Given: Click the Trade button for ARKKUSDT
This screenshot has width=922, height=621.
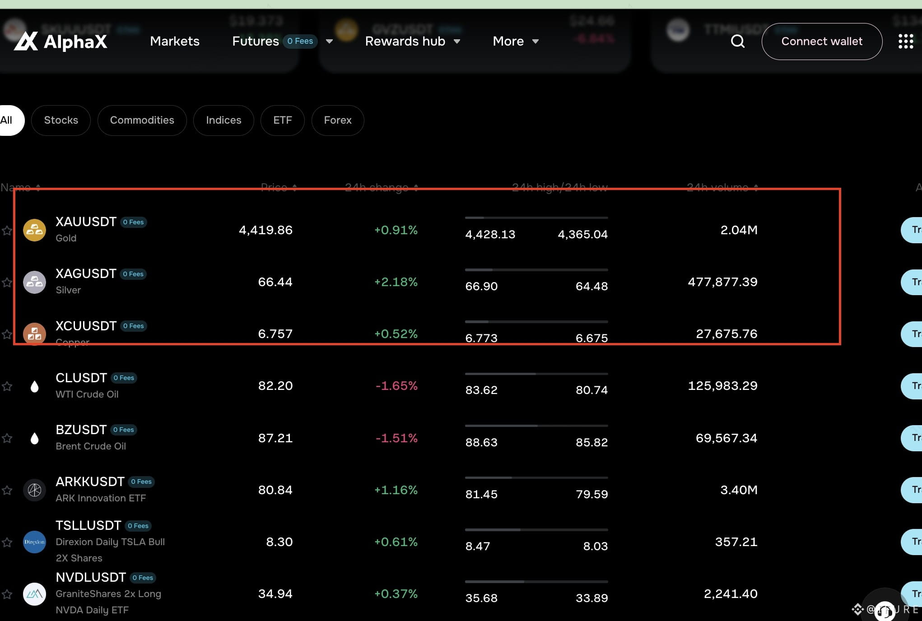Looking at the screenshot, I should (912, 490).
